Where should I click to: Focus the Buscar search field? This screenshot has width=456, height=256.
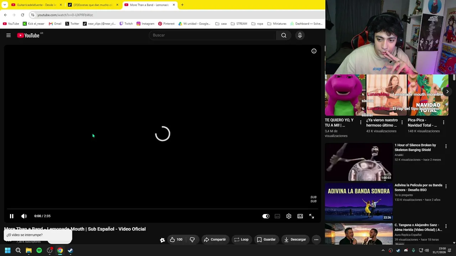(x=213, y=35)
